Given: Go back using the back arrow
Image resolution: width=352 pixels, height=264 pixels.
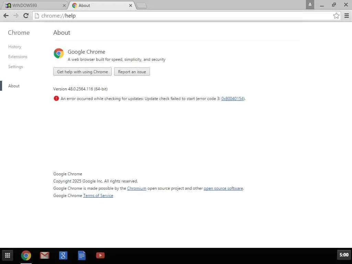Looking at the screenshot, I should pos(6,15).
